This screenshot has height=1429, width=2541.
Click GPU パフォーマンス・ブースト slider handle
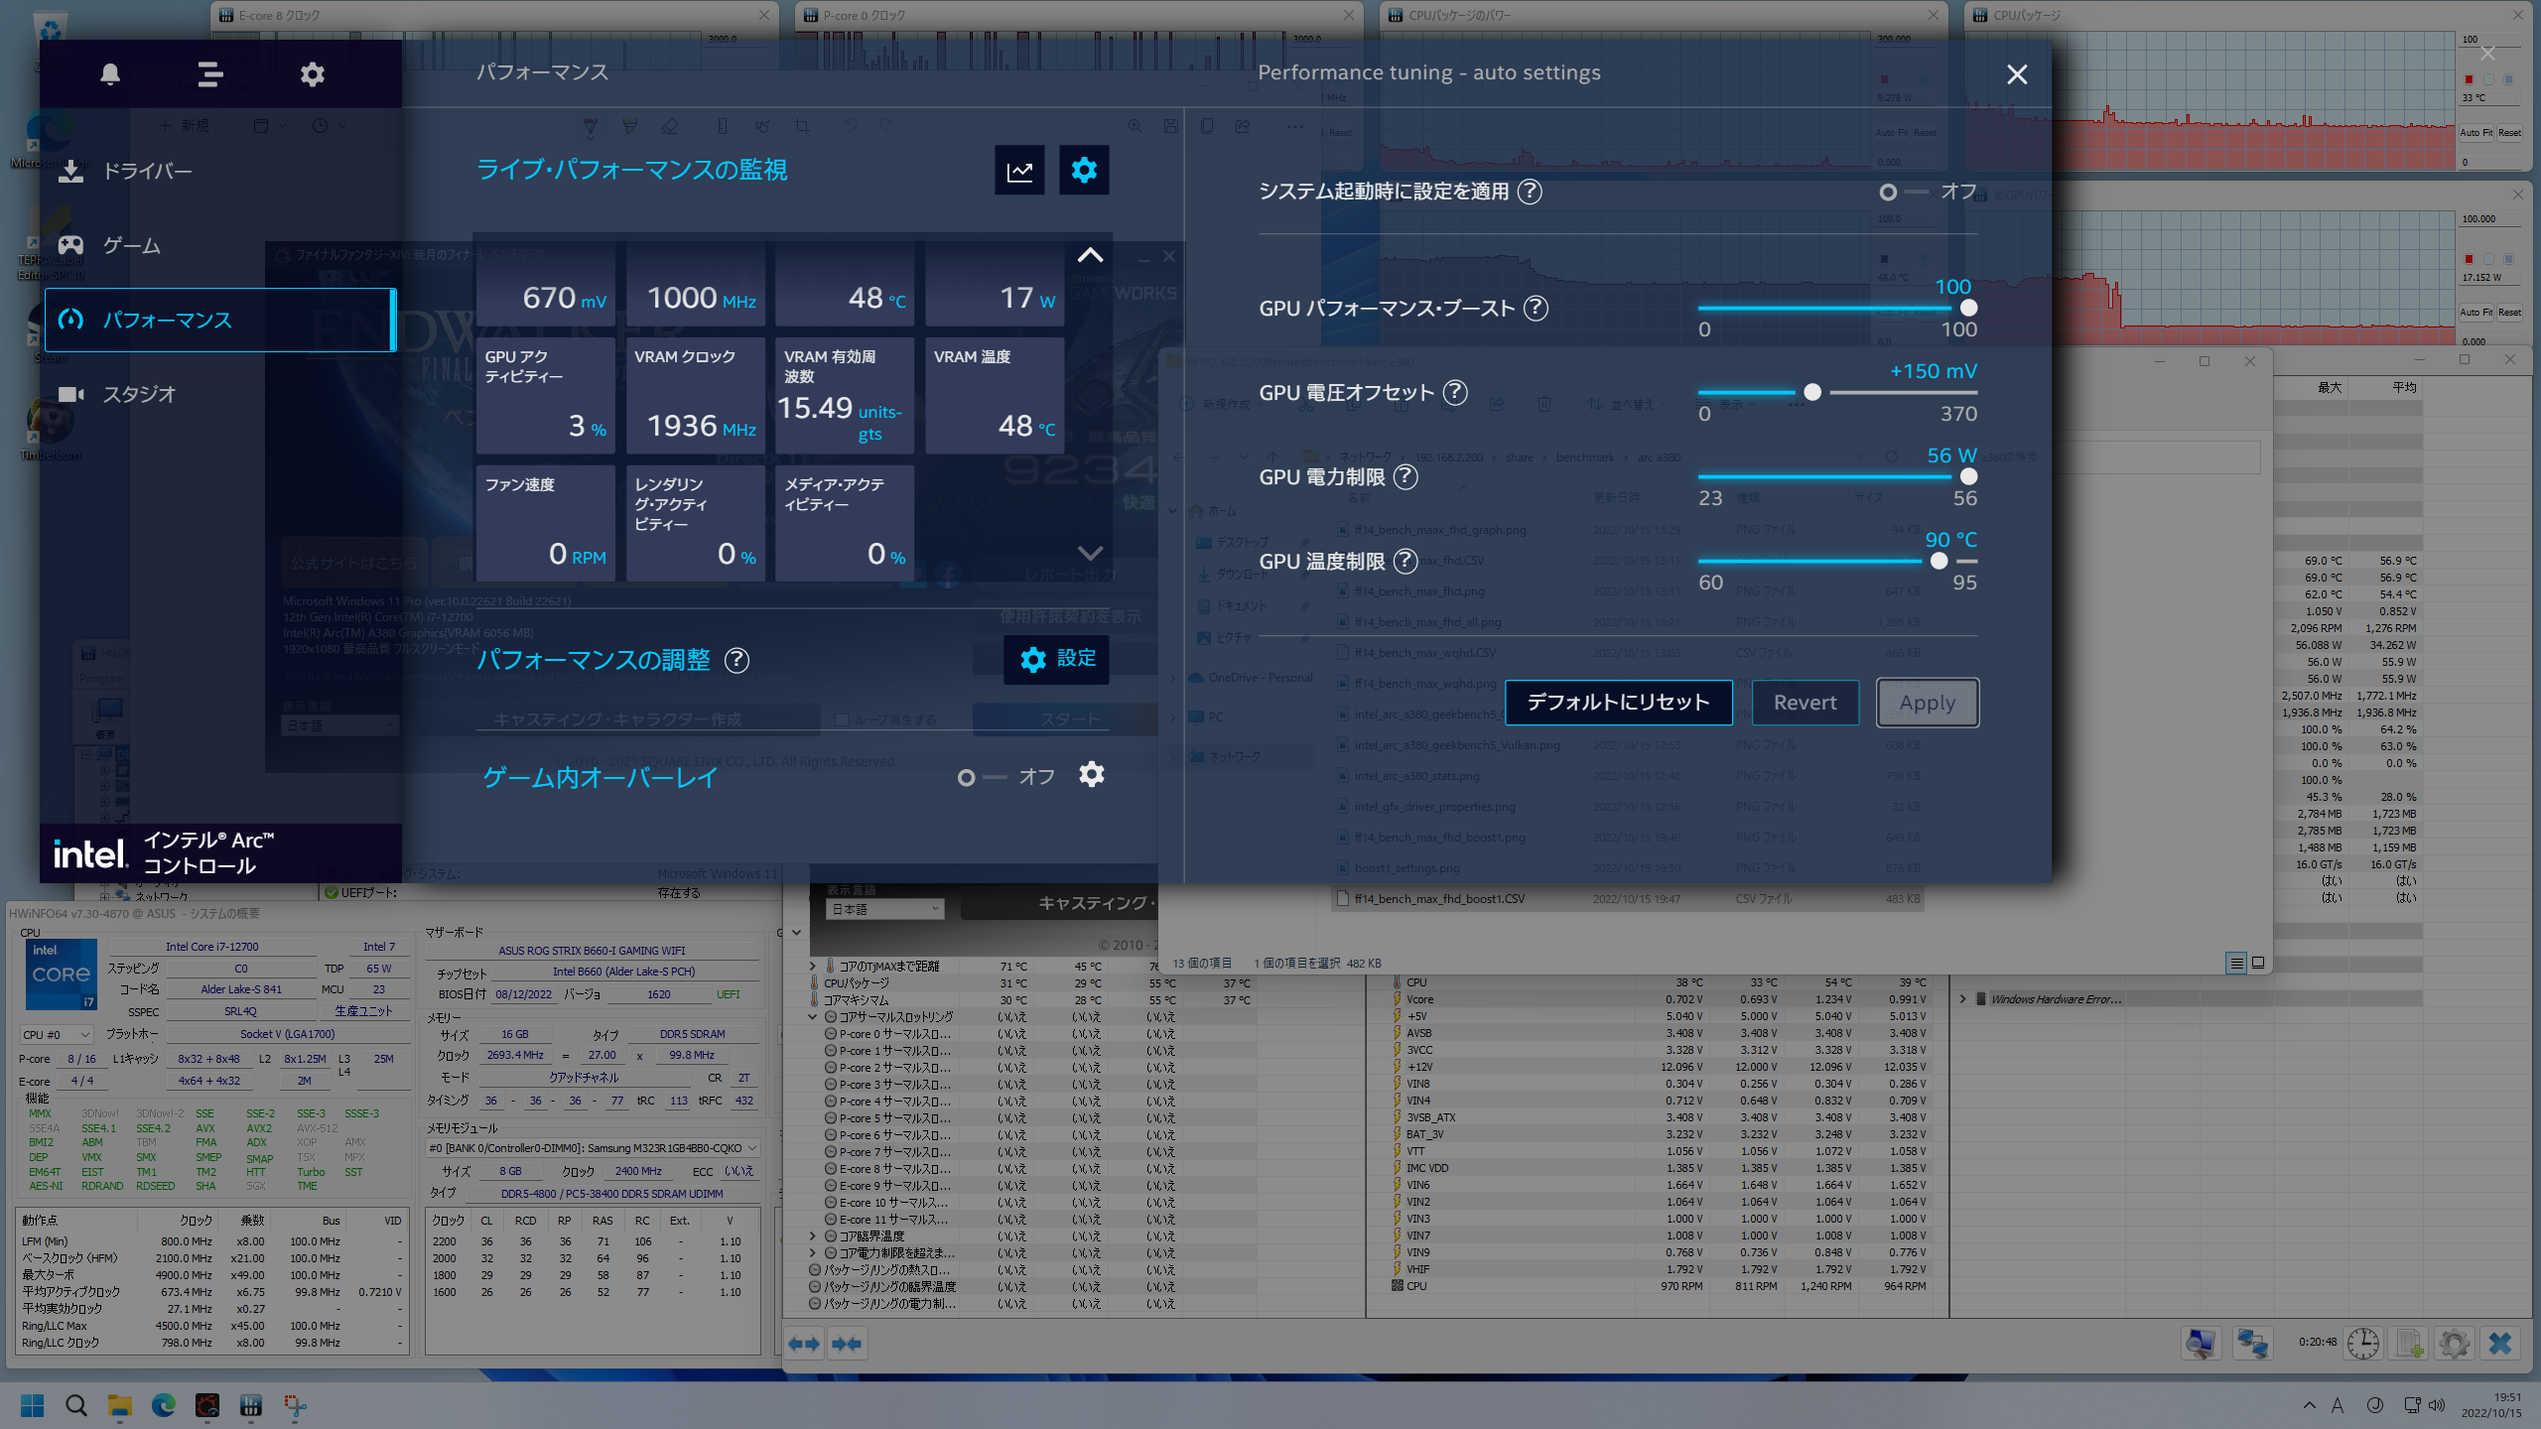(x=1968, y=308)
